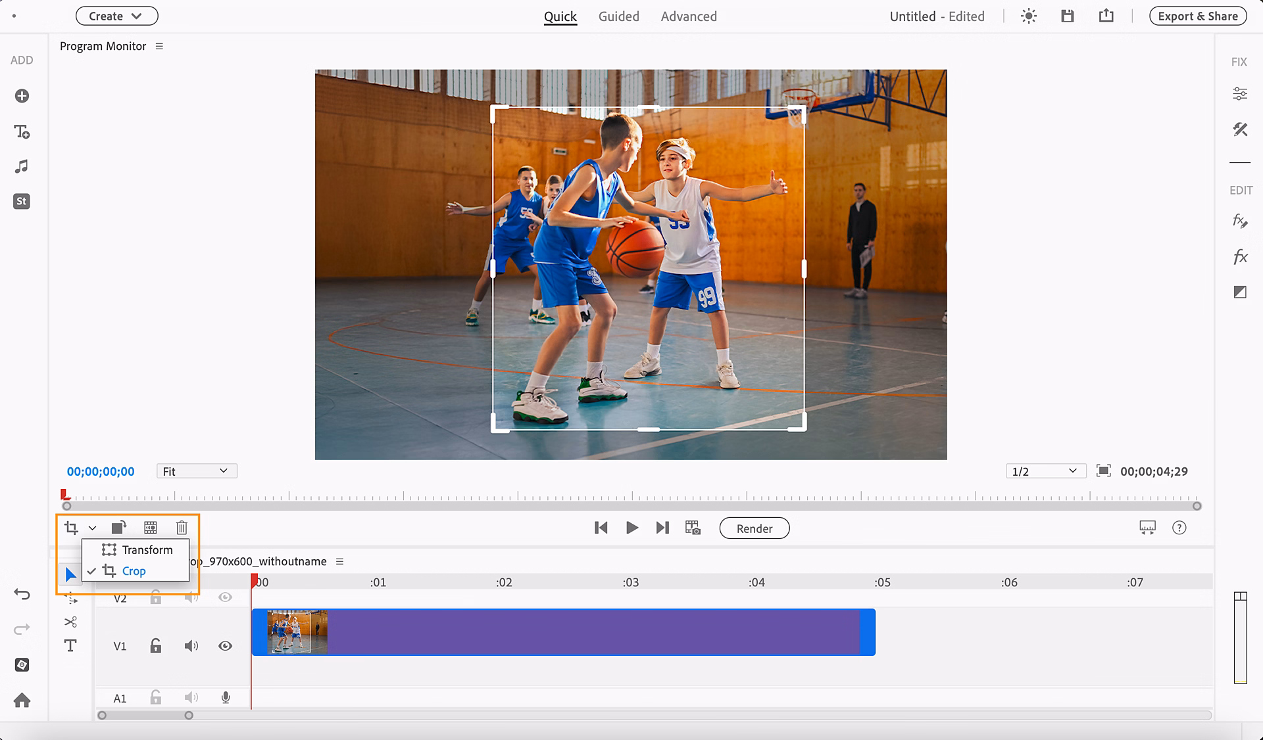Click Export & Share
This screenshot has width=1263, height=740.
(x=1197, y=16)
